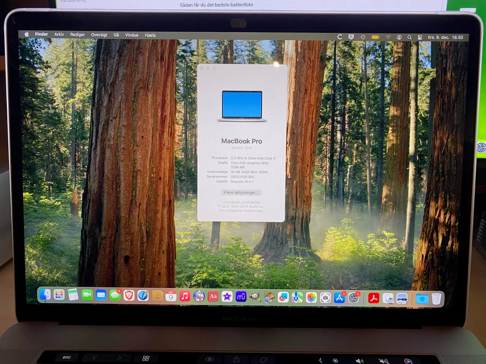
Task: Open the Music app in the Dock
Action: pyautogui.click(x=185, y=297)
